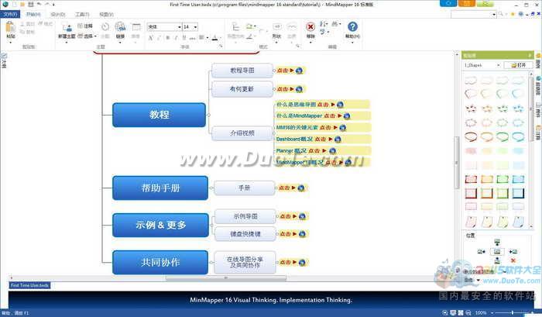Click the globe icon beside 教程导图
Viewport: 542px width, 317px height.
click(299, 71)
